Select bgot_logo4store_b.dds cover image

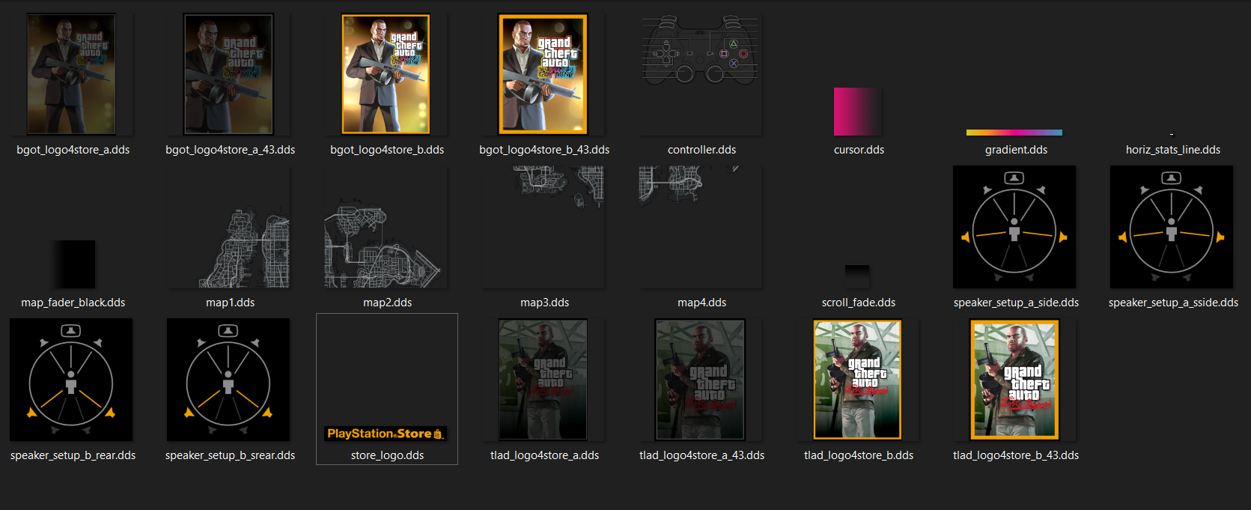[x=386, y=74]
